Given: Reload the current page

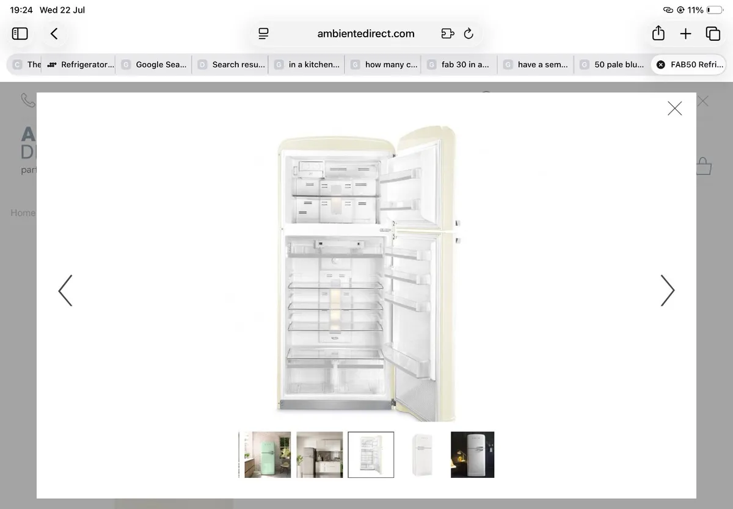Looking at the screenshot, I should [469, 34].
